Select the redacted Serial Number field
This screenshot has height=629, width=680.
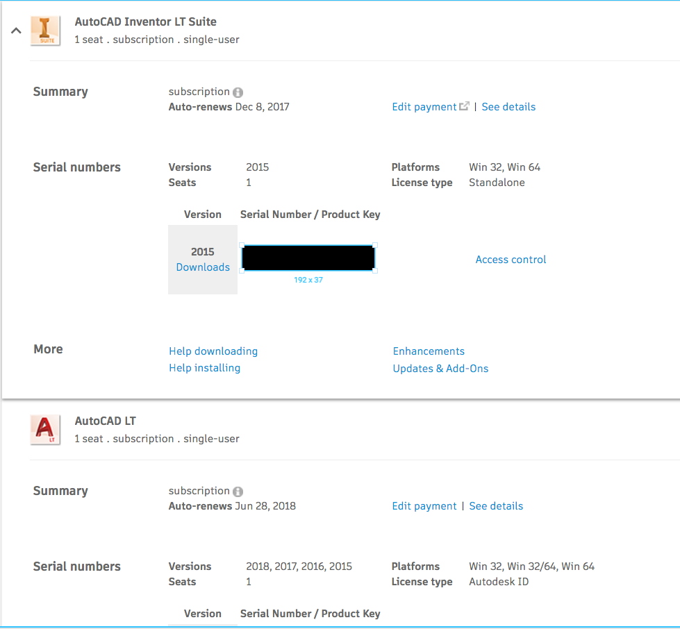[308, 257]
